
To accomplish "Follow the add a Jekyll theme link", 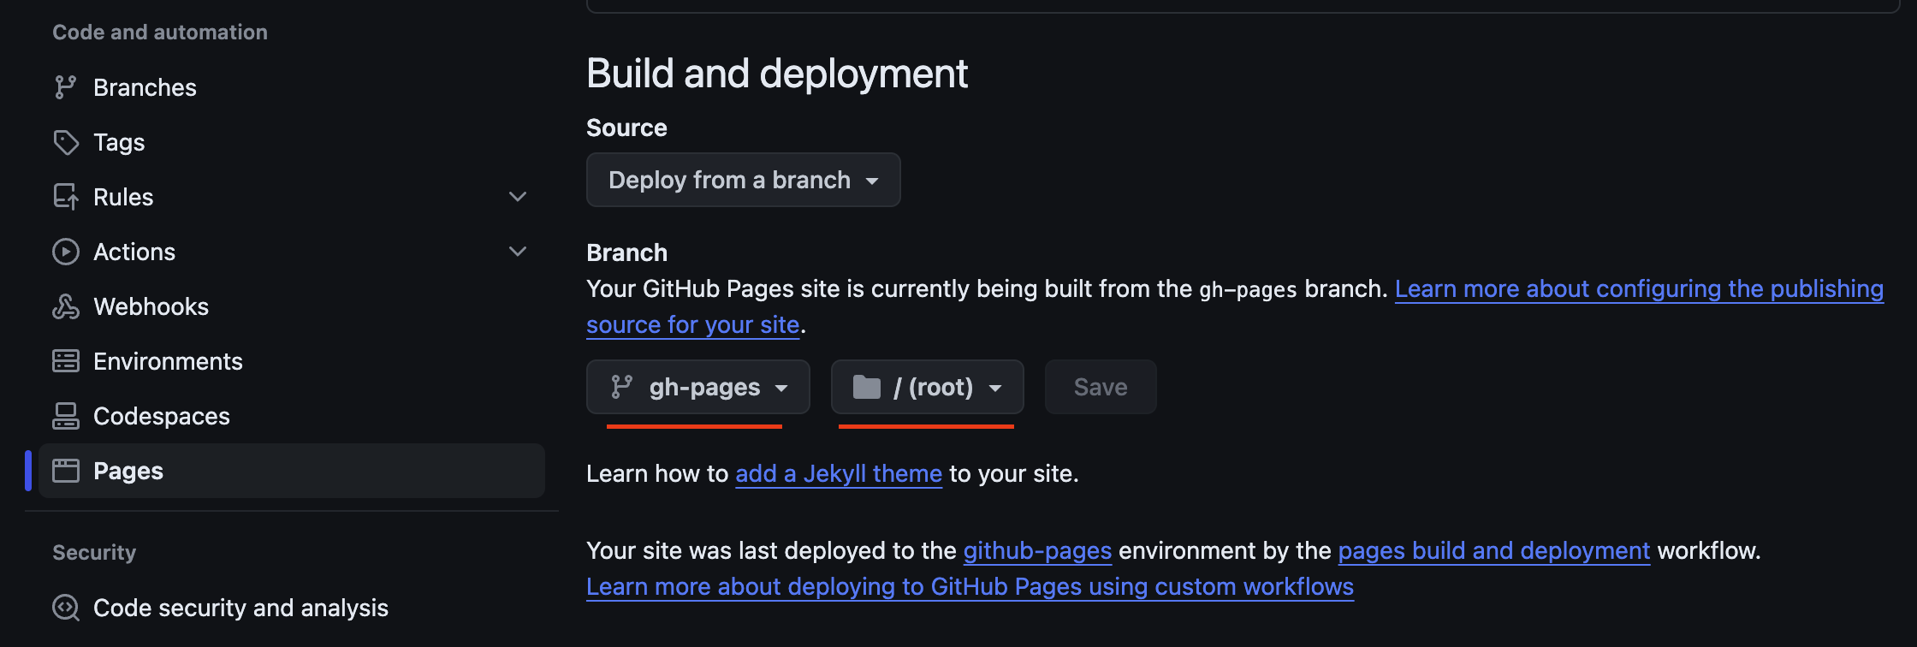I will [x=839, y=473].
